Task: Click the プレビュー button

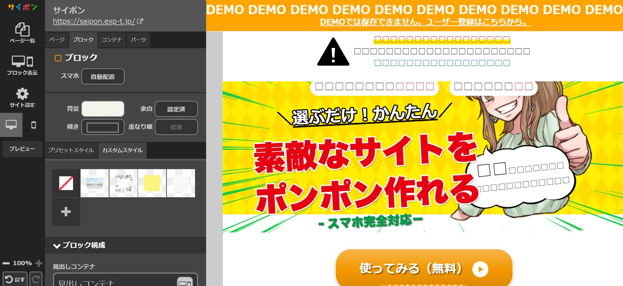Action: tap(22, 149)
